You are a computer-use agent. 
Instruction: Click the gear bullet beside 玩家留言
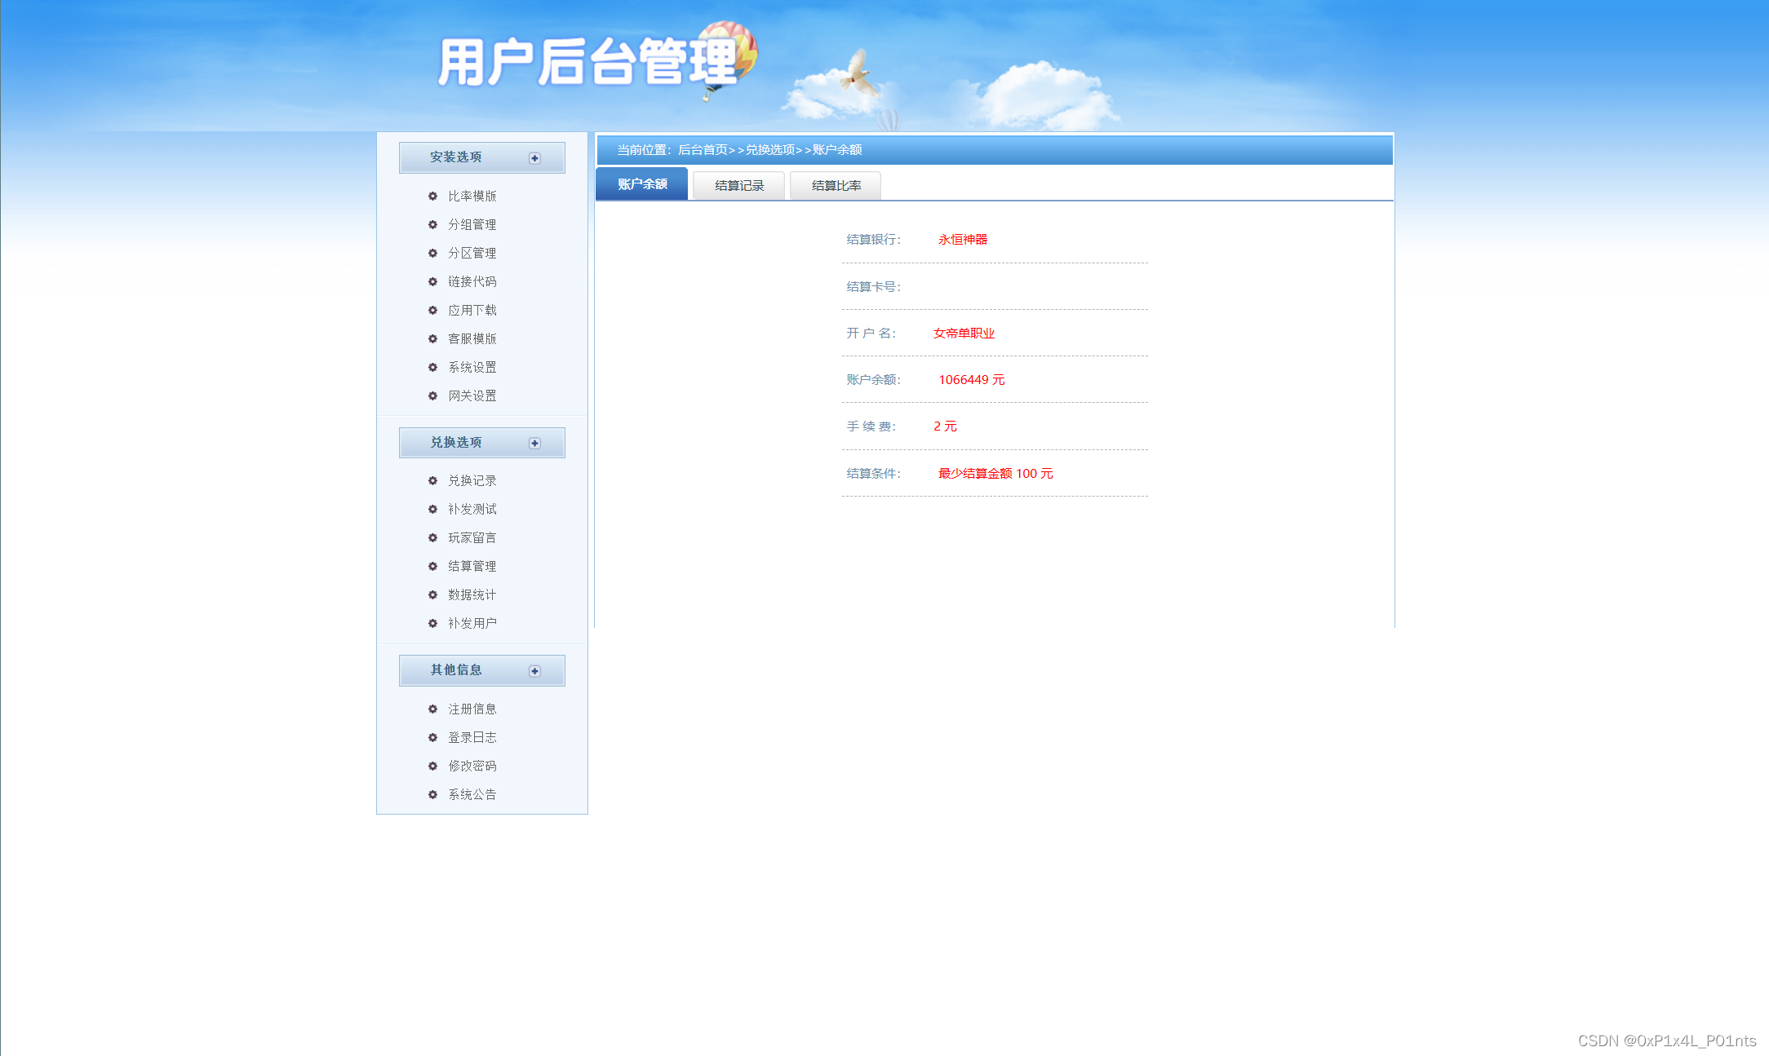(x=432, y=537)
